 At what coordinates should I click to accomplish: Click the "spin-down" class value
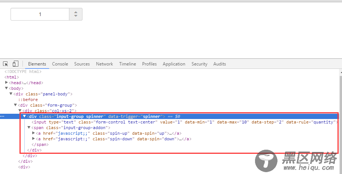coord(122,139)
